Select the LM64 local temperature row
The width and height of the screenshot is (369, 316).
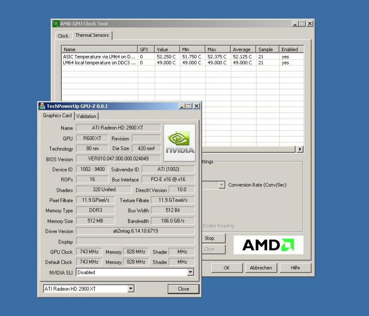[183, 63]
